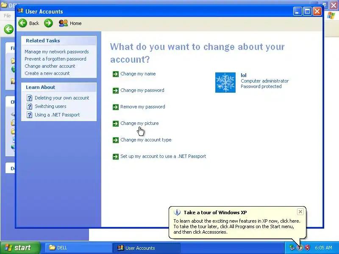
Task: Click the info icon in the tour balloon
Action: pyautogui.click(x=177, y=213)
